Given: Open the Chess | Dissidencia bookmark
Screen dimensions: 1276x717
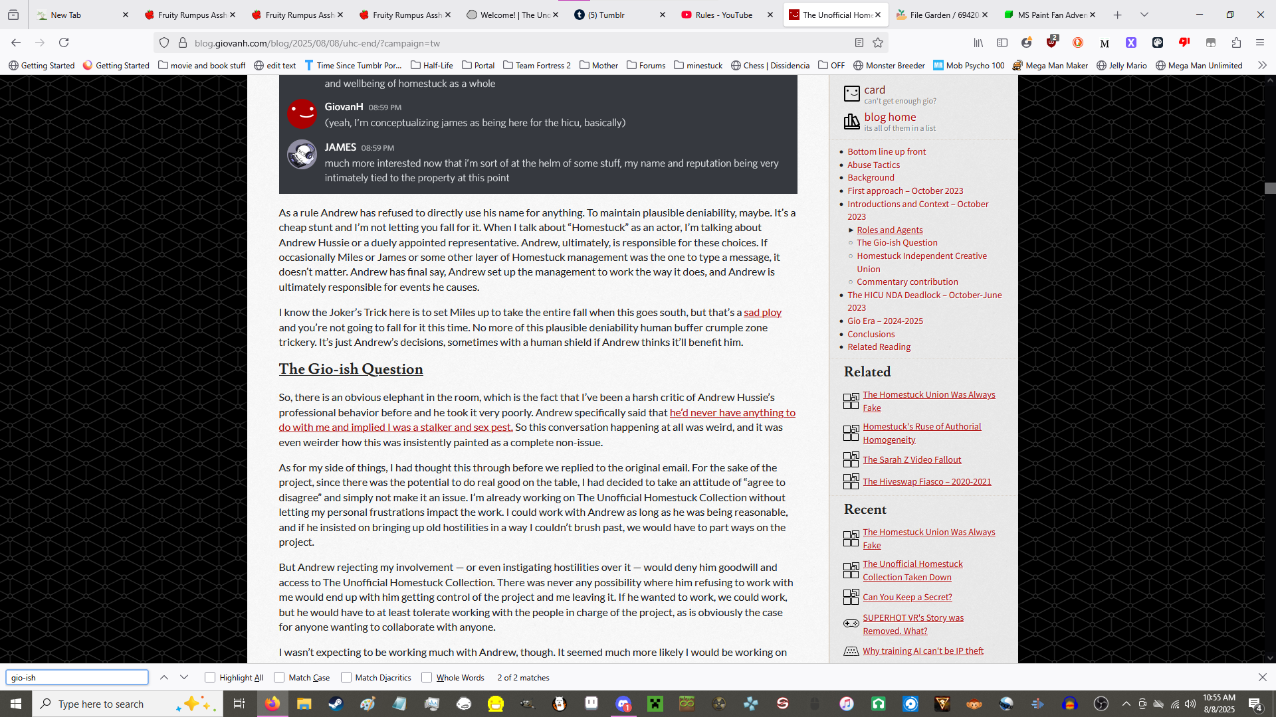Looking at the screenshot, I should (770, 65).
